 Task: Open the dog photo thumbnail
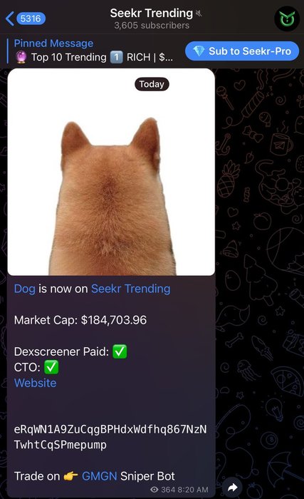pyautogui.click(x=111, y=172)
